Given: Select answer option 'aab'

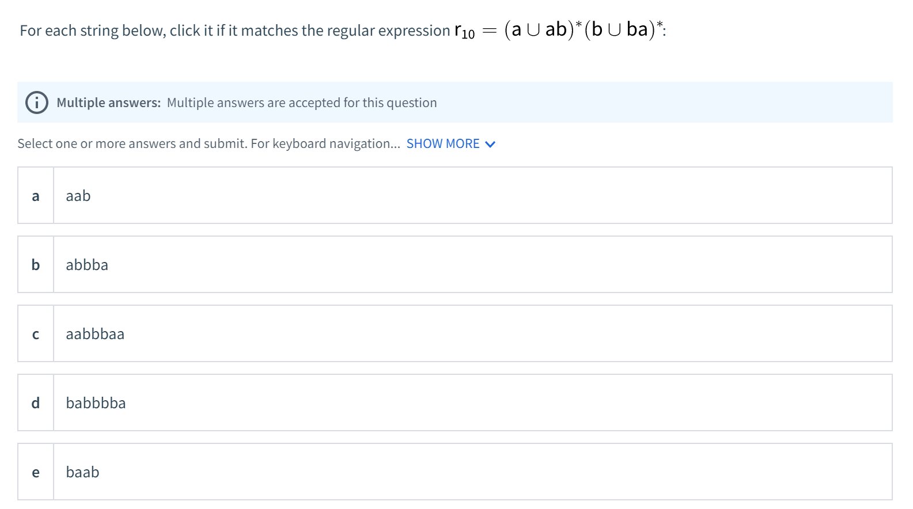Looking at the screenshot, I should (x=78, y=196).
